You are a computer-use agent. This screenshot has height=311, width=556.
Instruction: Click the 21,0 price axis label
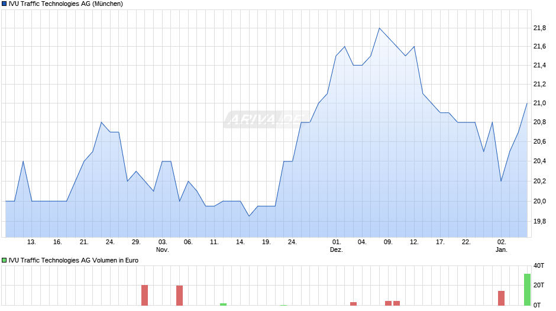[539, 103]
